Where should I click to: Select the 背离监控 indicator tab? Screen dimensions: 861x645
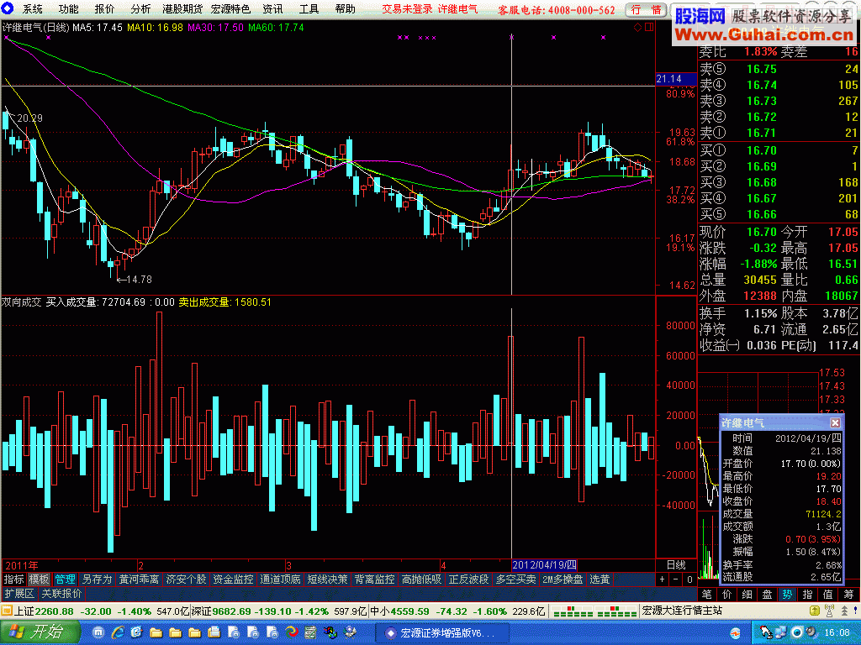click(x=374, y=579)
